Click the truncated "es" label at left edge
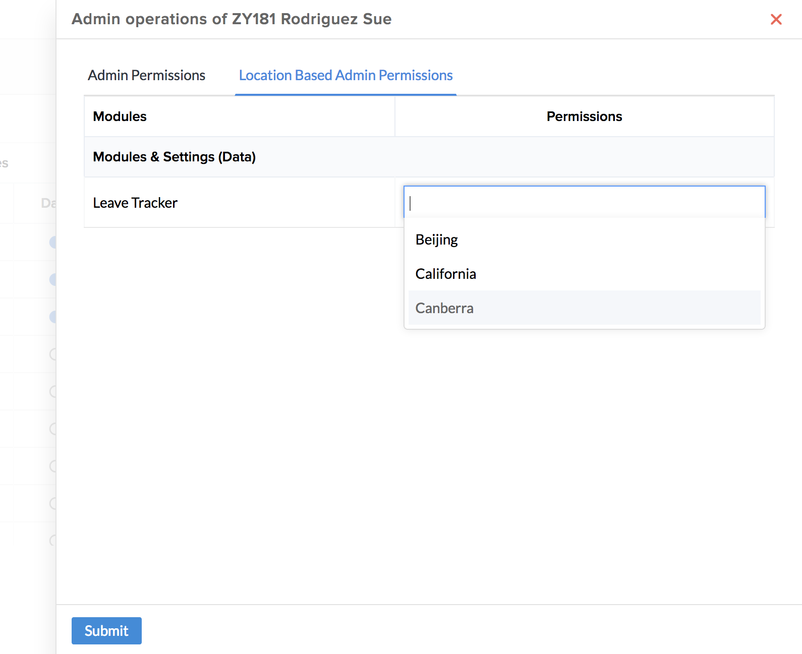802x654 pixels. click(4, 163)
